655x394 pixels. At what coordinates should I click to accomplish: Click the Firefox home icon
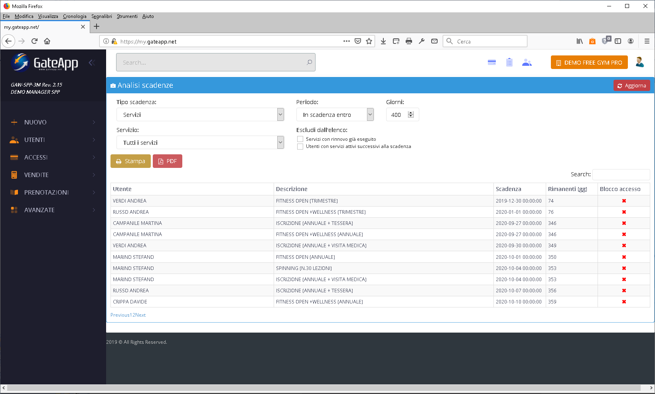pos(47,41)
